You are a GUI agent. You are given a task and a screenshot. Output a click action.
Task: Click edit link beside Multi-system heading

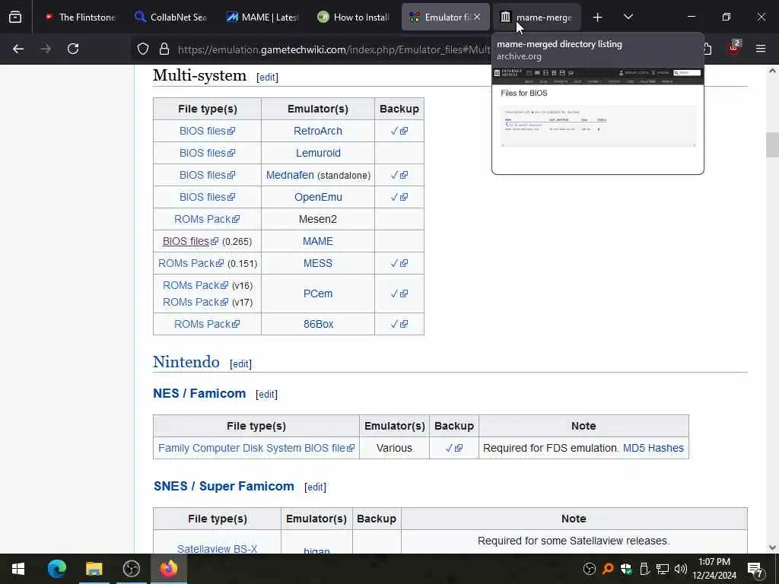[x=267, y=78]
